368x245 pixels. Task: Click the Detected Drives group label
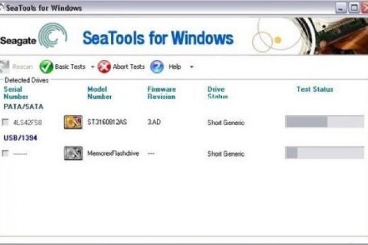pos(27,80)
